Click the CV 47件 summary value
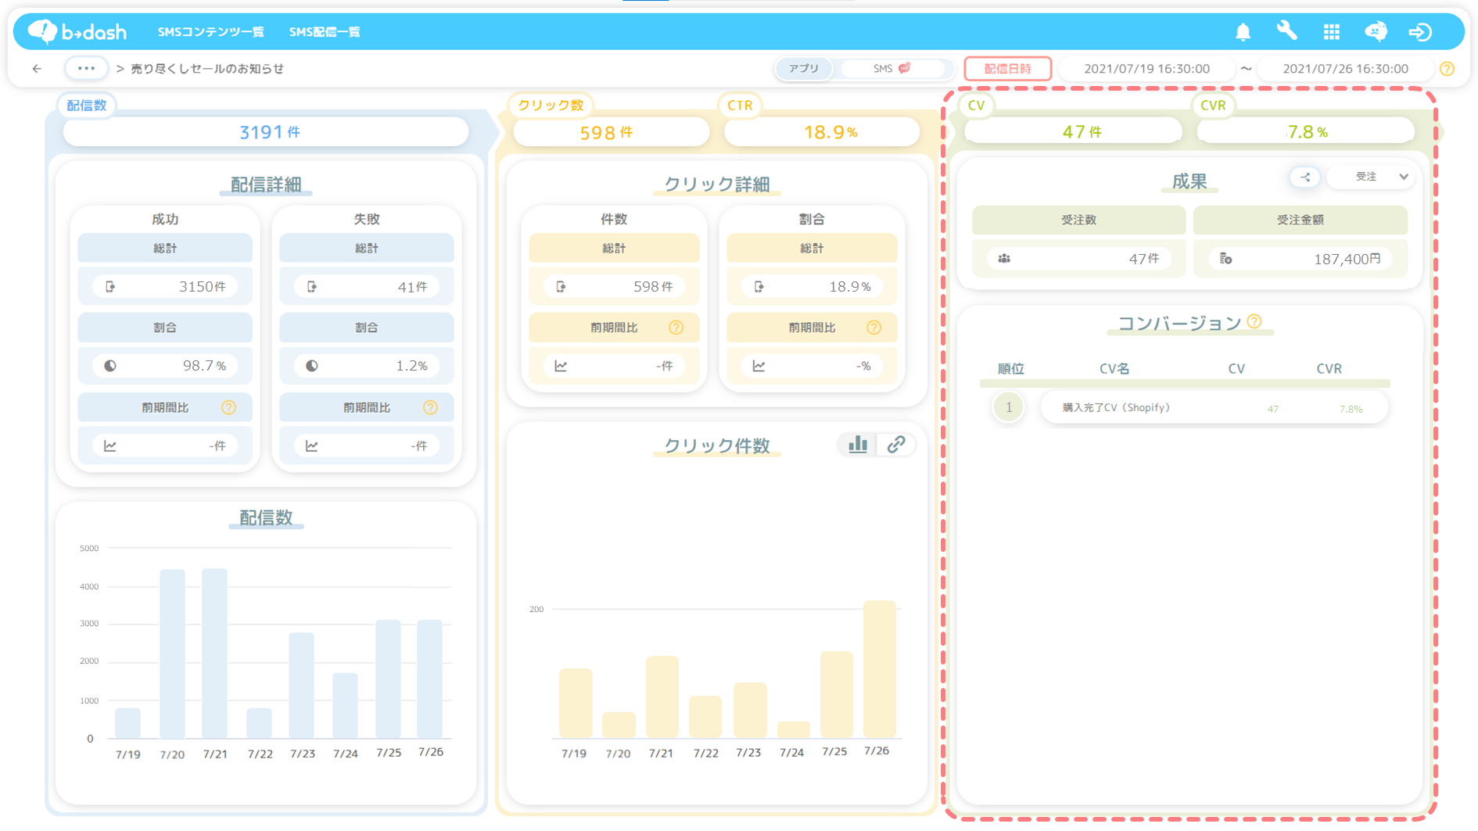 1073,132
